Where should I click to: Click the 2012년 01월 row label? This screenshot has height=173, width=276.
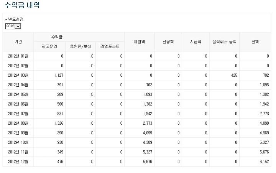pos(18,56)
